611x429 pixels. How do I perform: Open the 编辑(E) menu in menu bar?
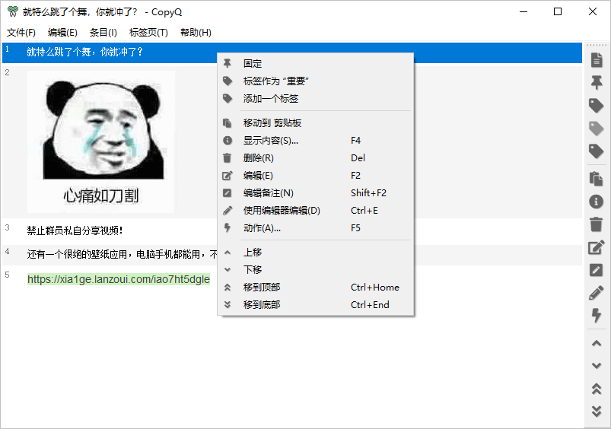coord(62,33)
